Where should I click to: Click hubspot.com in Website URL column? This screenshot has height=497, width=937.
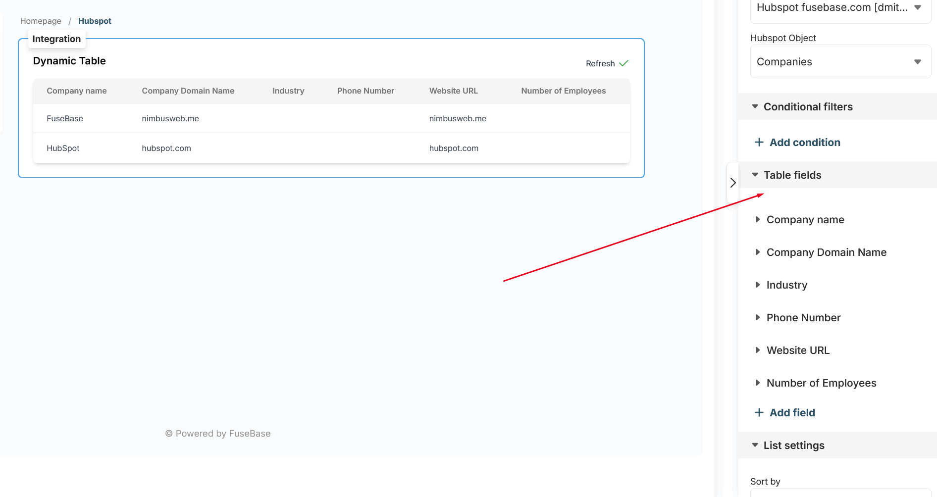point(454,149)
